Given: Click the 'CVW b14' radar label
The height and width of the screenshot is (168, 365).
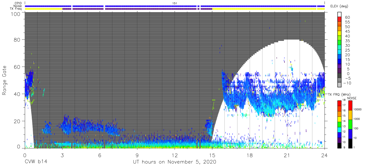Looking at the screenshot, I should coord(36,162).
